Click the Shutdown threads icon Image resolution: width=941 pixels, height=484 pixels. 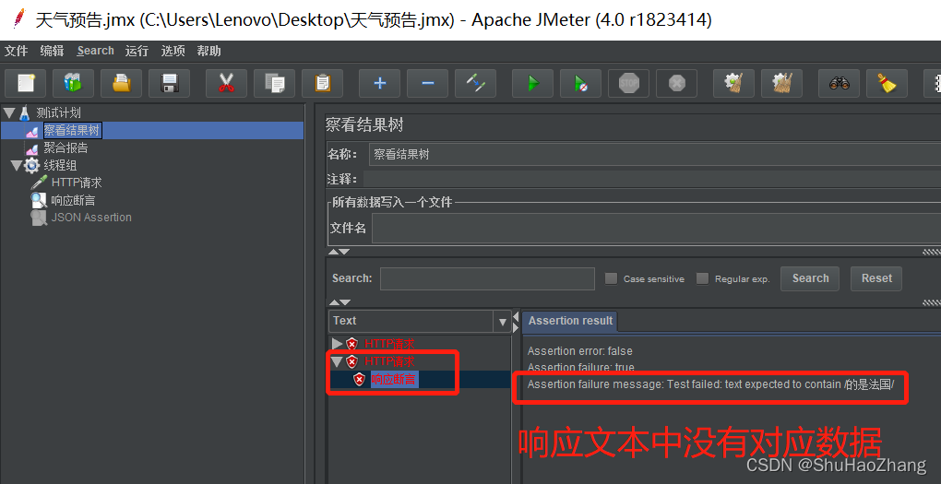click(676, 83)
